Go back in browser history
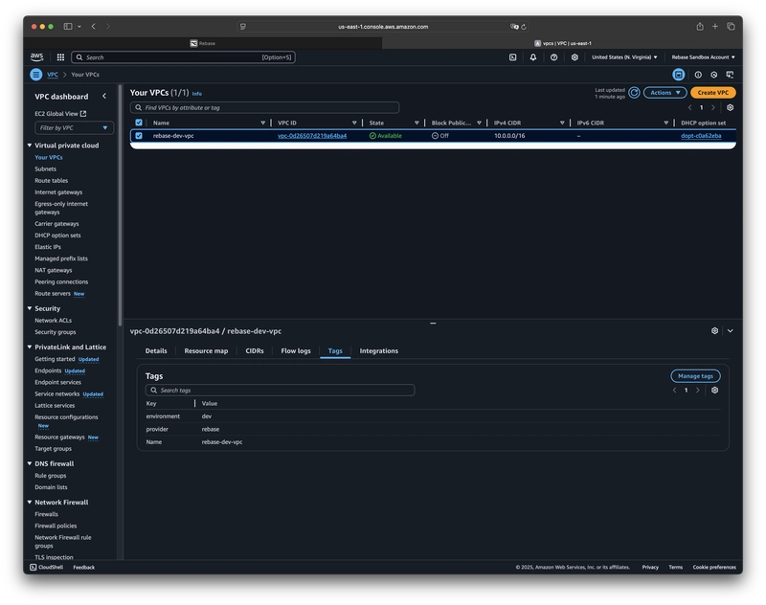766x605 pixels. click(x=93, y=27)
